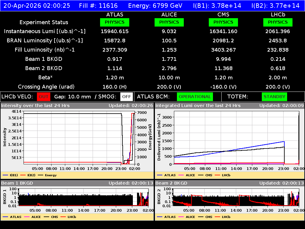Click the CMS column header

click(x=223, y=15)
